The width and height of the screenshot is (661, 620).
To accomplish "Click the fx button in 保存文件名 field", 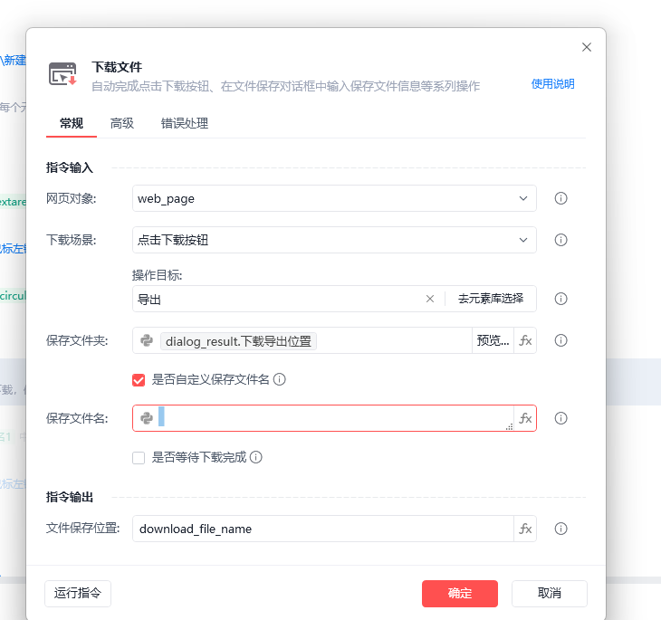I will tap(525, 418).
